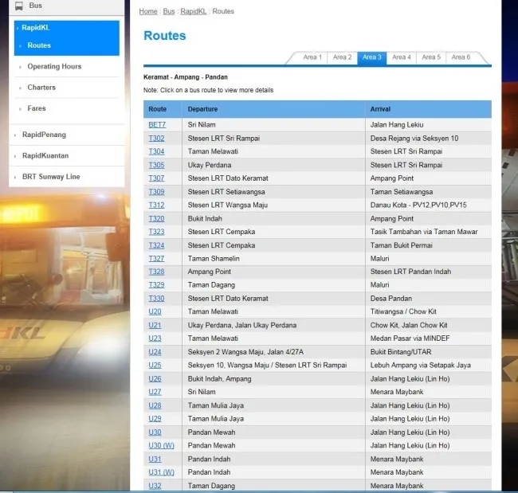Click the Bus icon in sidebar header
Screen dimensions: 518x493
click(x=19, y=6)
